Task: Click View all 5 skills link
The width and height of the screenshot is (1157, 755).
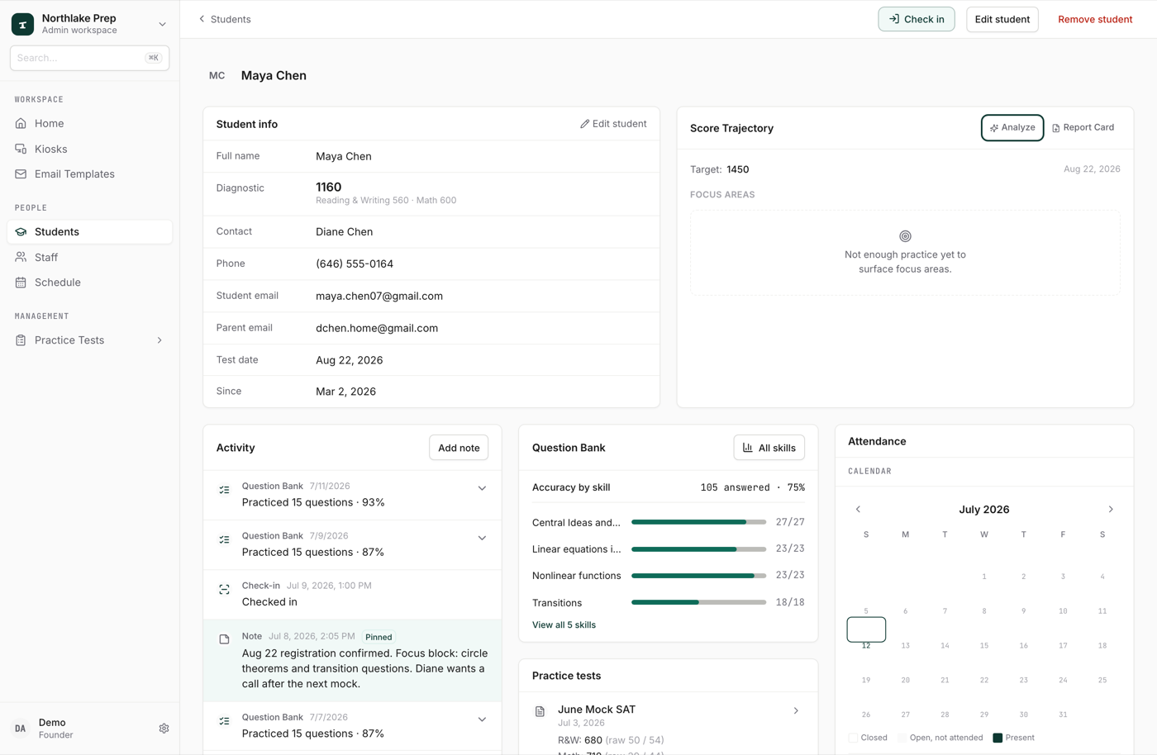Action: (x=564, y=625)
